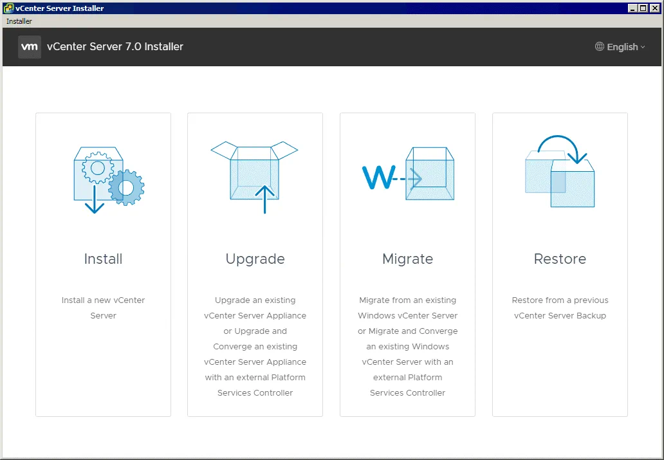
Task: Click the Restore boxes icon
Action: pyautogui.click(x=560, y=172)
